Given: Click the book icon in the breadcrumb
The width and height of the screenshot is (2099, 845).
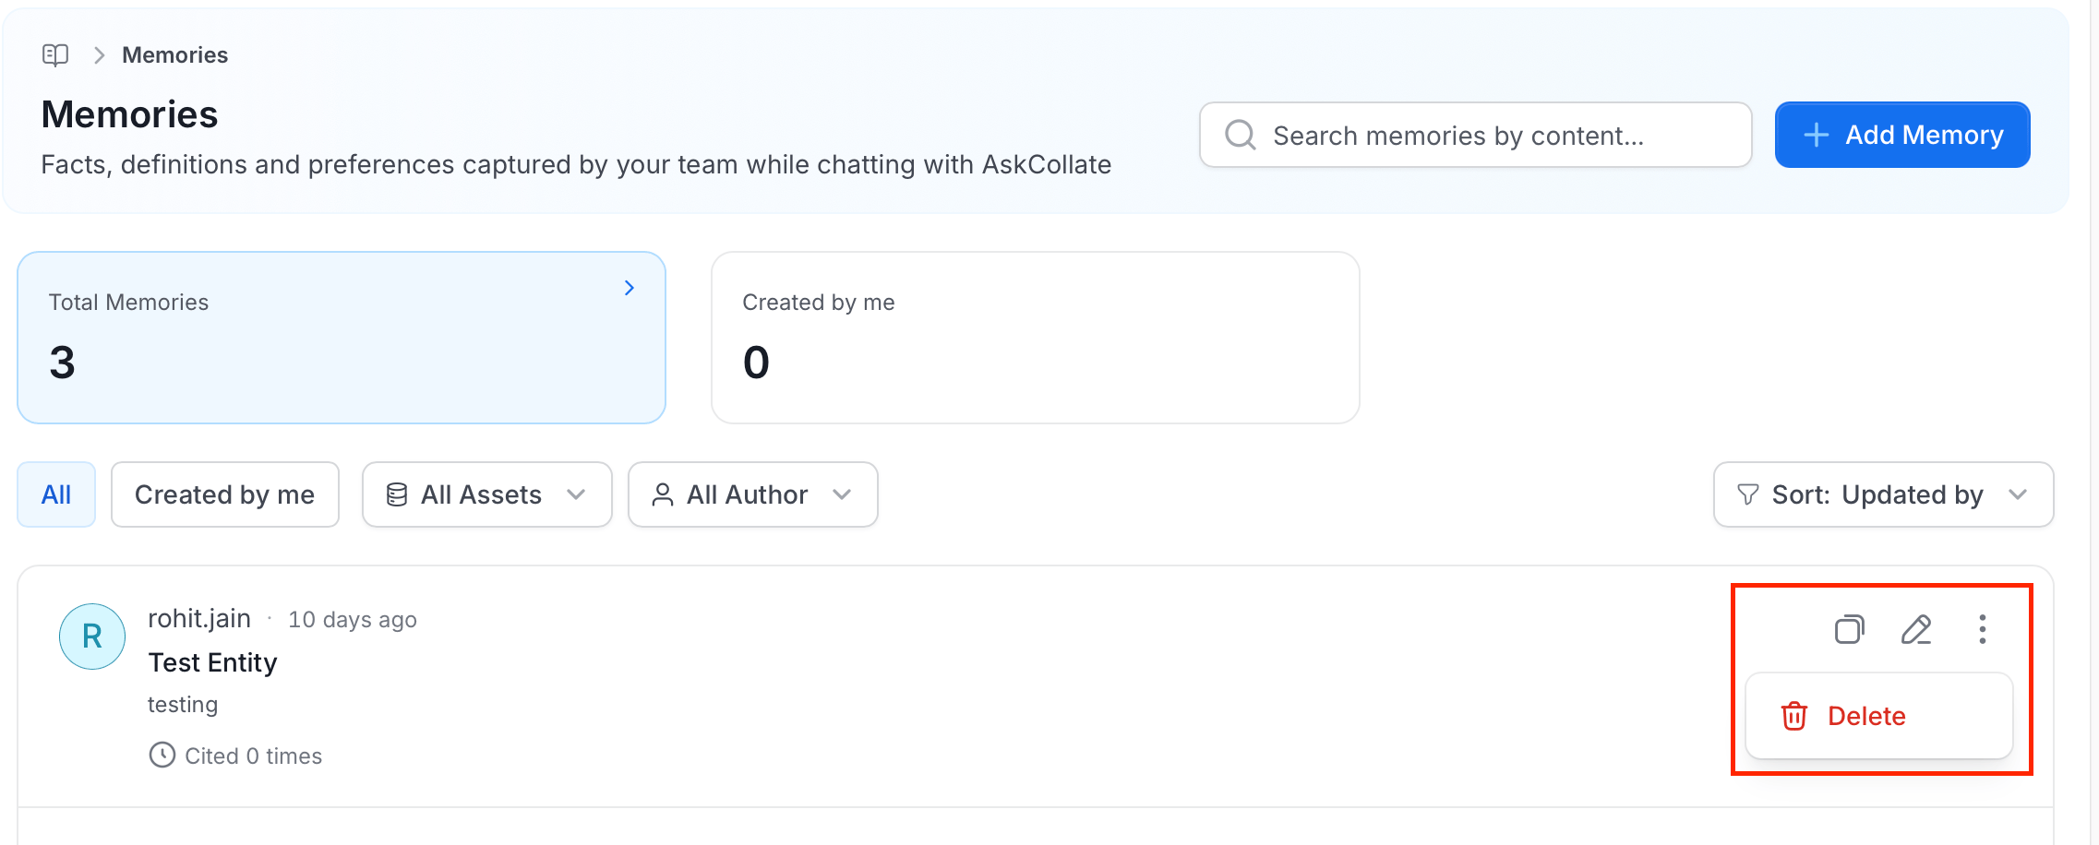Looking at the screenshot, I should point(55,55).
